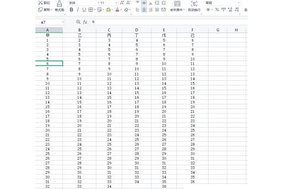Screen dimensions: 283x189
Task: Open the font color dropdown arrow
Action: (121, 10)
